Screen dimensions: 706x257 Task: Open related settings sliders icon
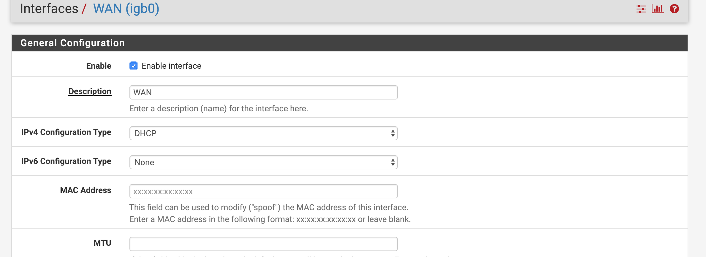pos(641,9)
